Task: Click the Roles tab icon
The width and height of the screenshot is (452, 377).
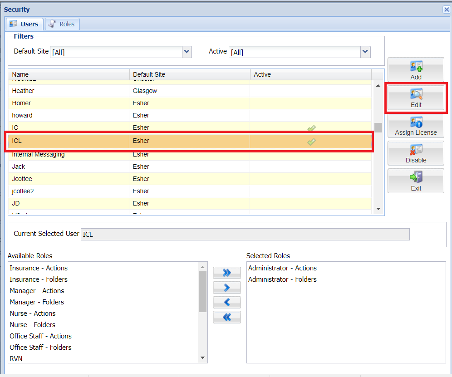Action: [52, 24]
